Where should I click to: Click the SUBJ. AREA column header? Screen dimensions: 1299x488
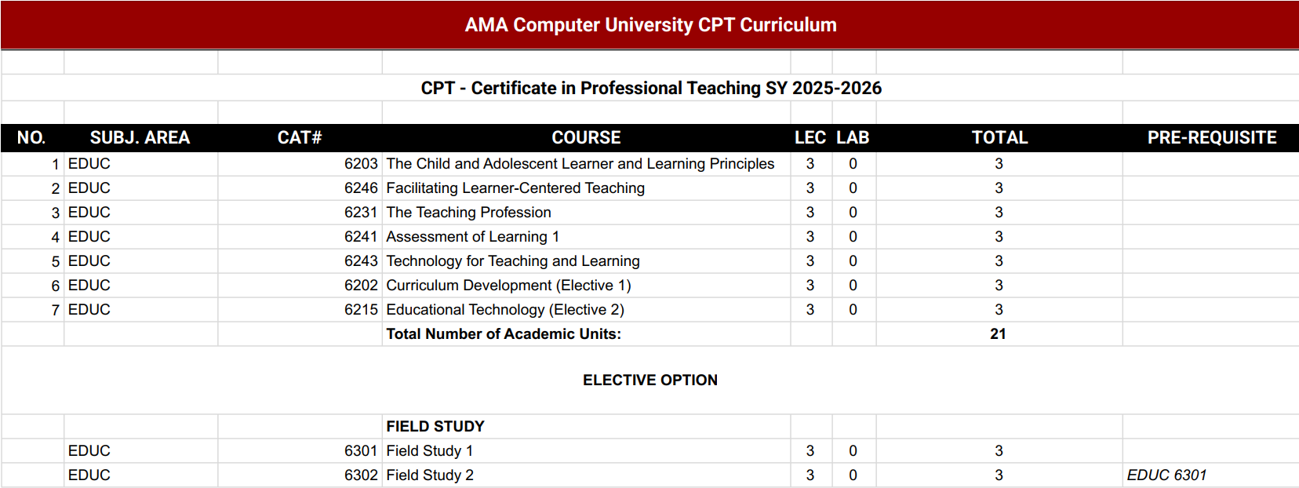coord(140,138)
